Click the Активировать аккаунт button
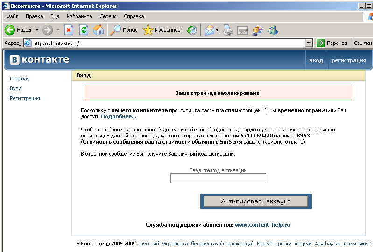Viewport: 373px width, 252px height. click(256, 201)
